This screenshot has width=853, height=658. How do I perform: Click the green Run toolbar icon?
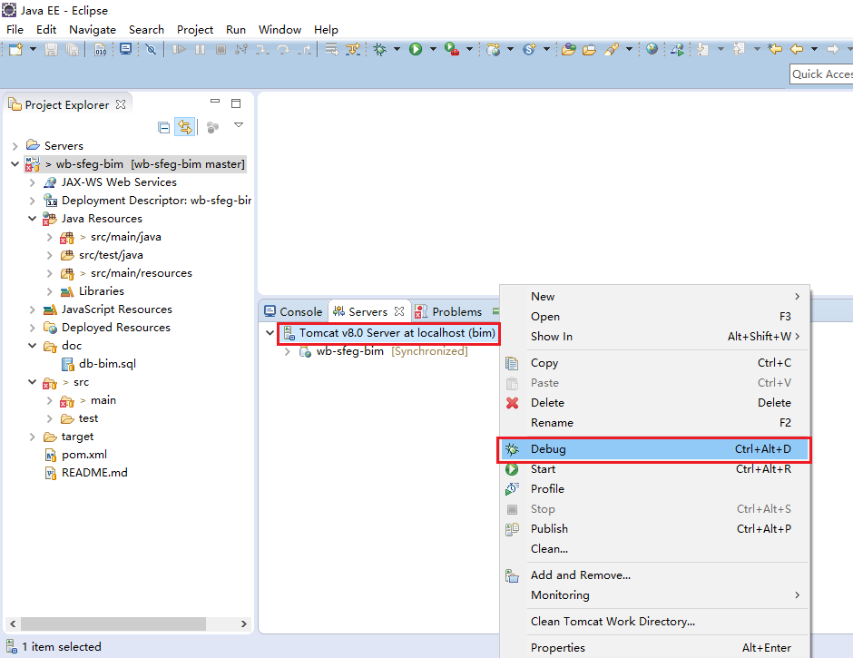click(416, 50)
